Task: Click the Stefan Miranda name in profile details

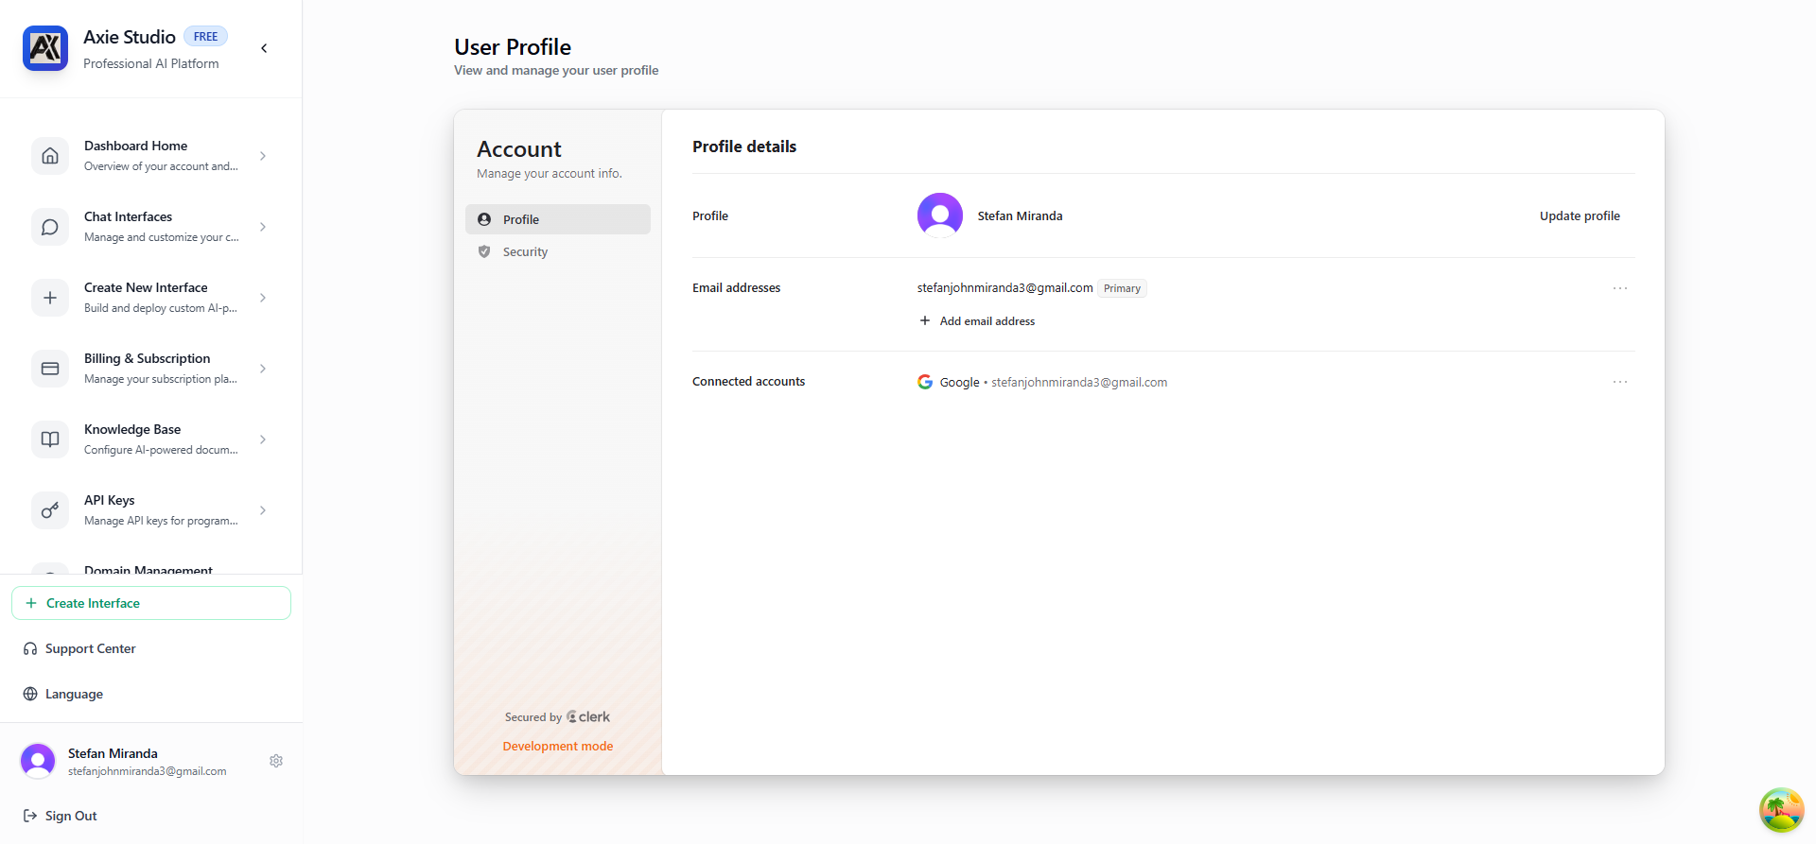Action: click(1020, 215)
